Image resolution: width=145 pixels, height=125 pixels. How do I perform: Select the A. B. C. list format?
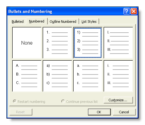pyautogui.click(x=27, y=76)
